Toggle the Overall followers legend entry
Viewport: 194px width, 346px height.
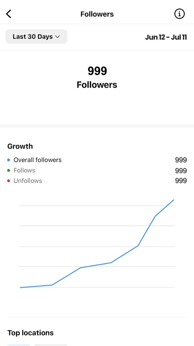(37, 160)
